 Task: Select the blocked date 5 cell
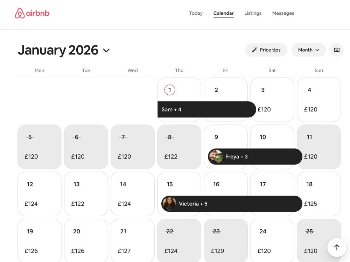40,147
